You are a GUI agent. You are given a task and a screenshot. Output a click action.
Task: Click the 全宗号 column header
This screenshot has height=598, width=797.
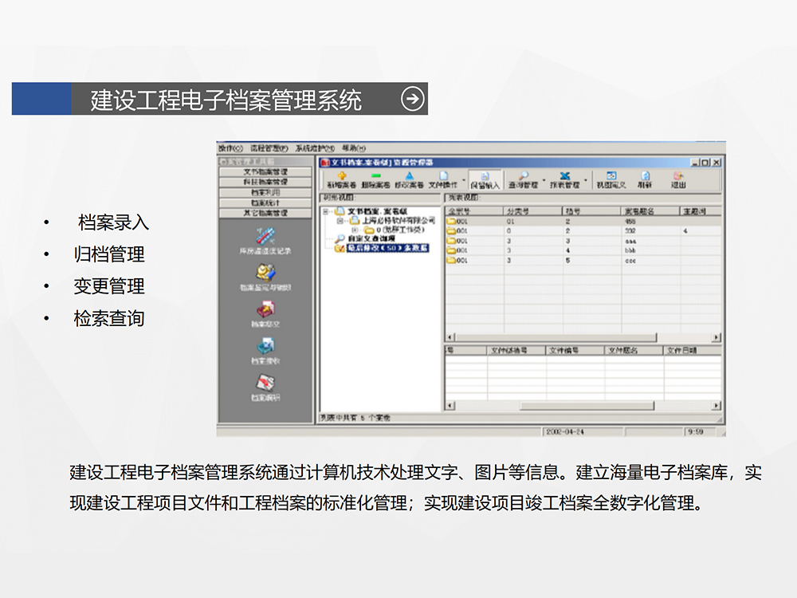(474, 211)
